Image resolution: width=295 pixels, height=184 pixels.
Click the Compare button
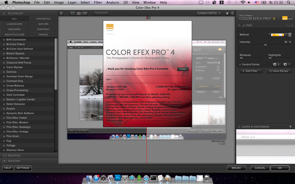click(101, 13)
